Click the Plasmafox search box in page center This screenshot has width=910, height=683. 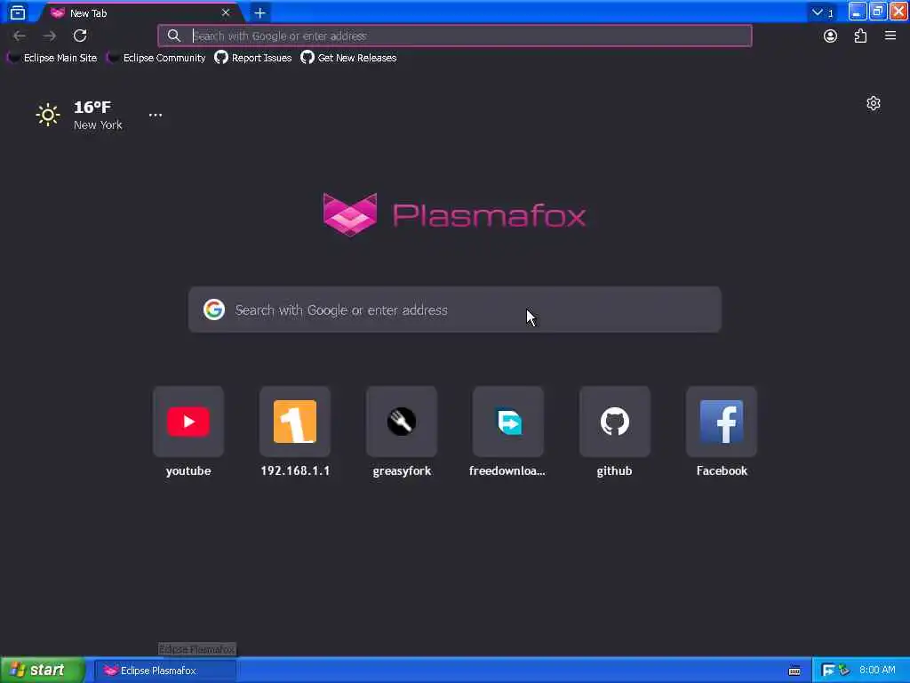coord(454,309)
